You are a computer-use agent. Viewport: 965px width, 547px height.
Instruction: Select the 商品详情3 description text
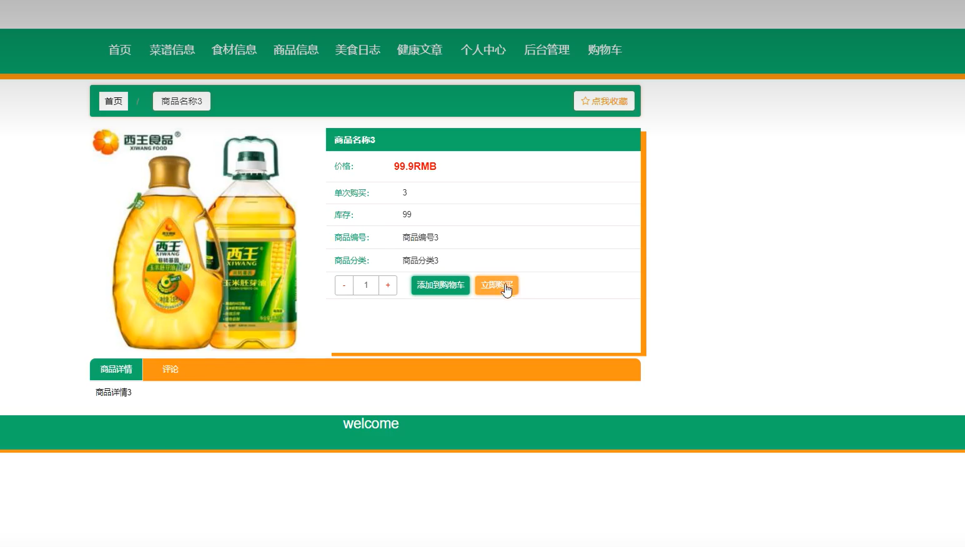[x=114, y=392]
